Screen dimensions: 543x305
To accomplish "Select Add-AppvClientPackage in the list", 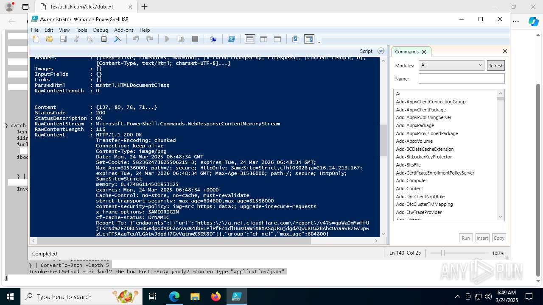I will [421, 110].
